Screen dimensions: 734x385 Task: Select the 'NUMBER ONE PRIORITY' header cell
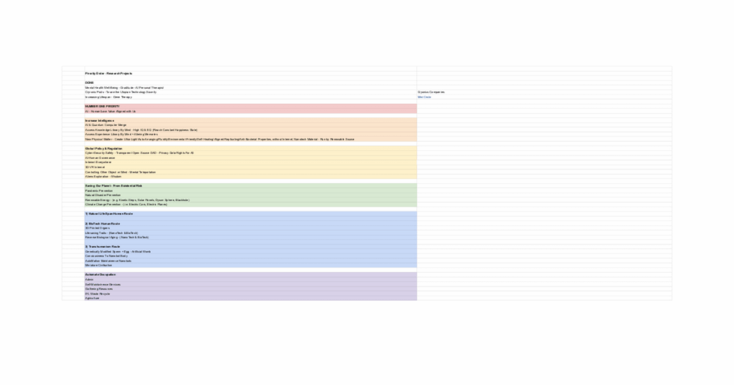pyautogui.click(x=250, y=106)
